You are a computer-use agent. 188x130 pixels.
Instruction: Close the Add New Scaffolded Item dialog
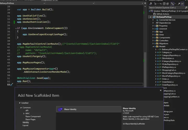pos(161,90)
